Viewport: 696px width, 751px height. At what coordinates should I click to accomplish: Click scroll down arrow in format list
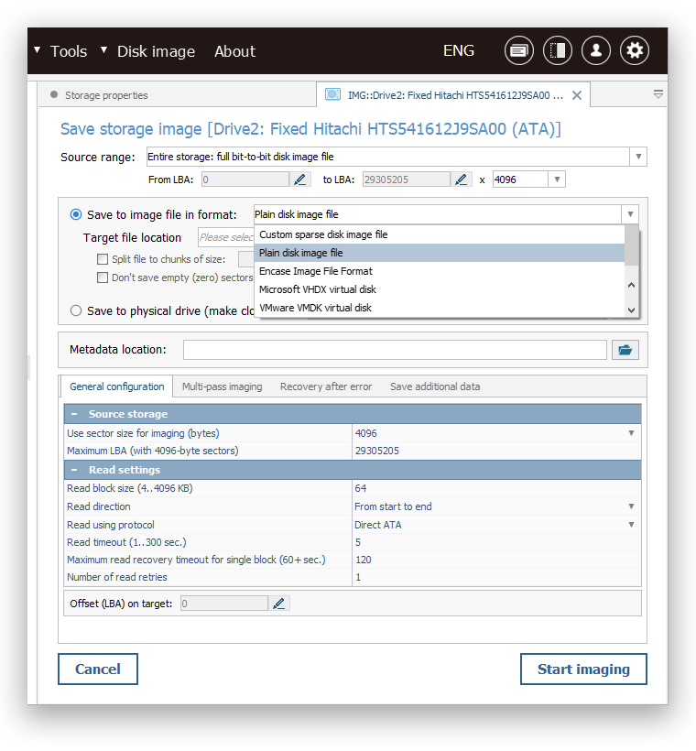pyautogui.click(x=631, y=310)
